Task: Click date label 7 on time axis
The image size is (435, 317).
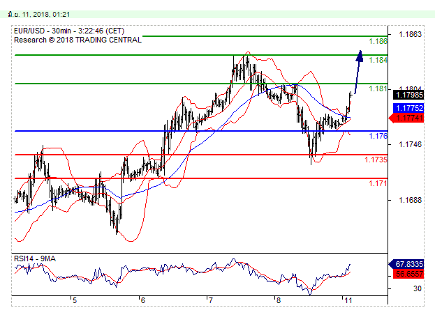Action: click(x=211, y=301)
